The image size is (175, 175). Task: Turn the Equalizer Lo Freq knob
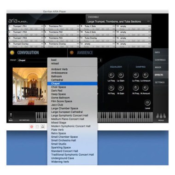coord(111,75)
